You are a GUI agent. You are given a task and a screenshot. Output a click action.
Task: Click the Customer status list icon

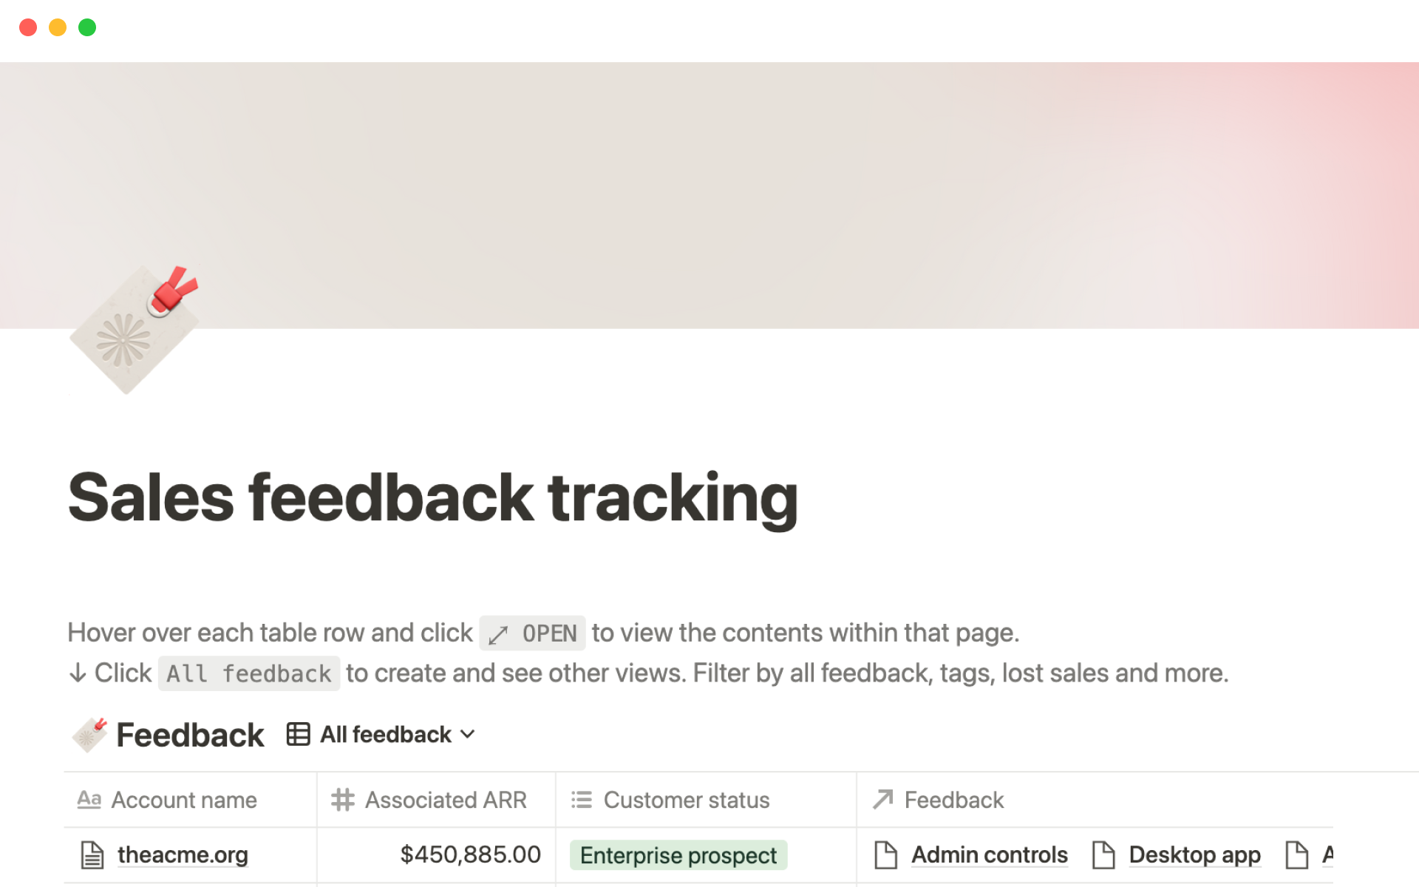[x=582, y=800]
